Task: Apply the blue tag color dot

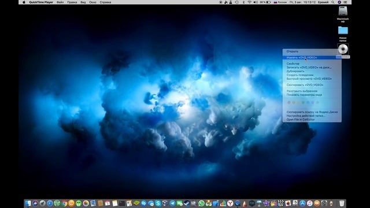Action: pos(308,103)
